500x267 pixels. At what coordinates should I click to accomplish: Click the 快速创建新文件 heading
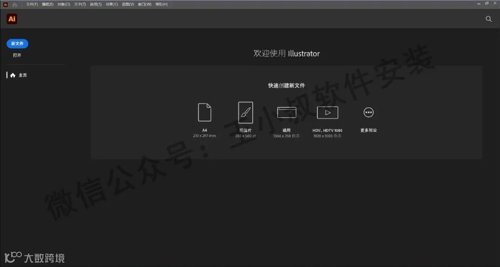(x=287, y=86)
